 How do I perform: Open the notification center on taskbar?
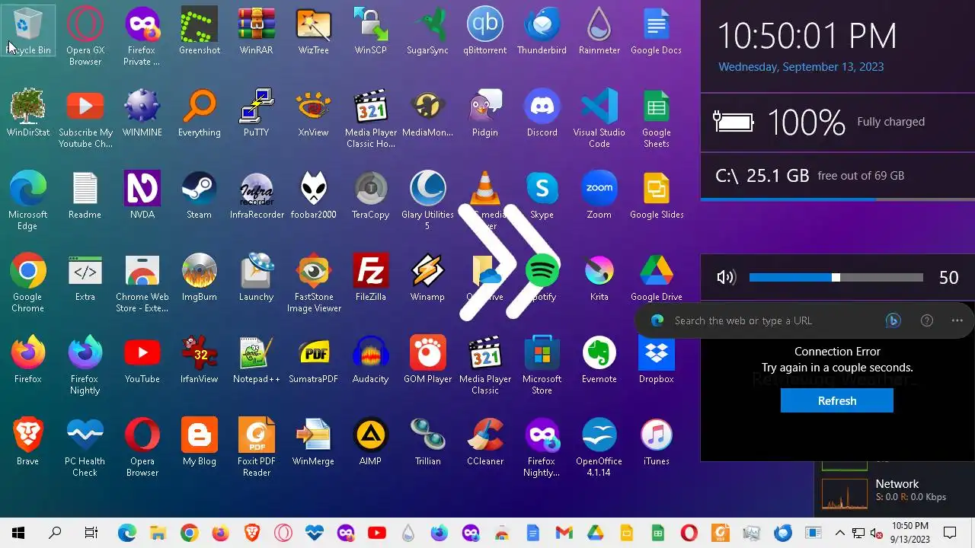click(x=950, y=533)
